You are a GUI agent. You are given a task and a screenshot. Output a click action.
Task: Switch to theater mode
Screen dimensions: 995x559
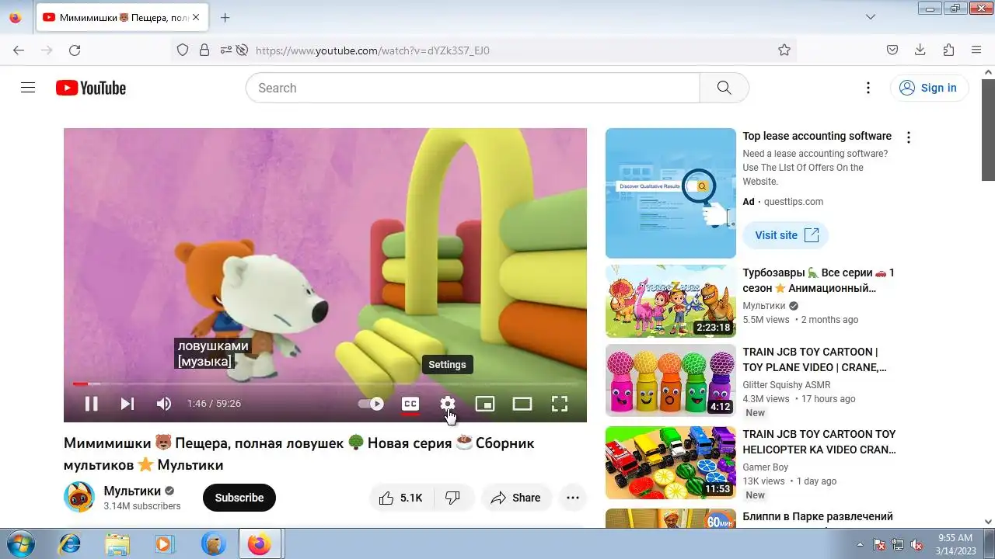522,404
